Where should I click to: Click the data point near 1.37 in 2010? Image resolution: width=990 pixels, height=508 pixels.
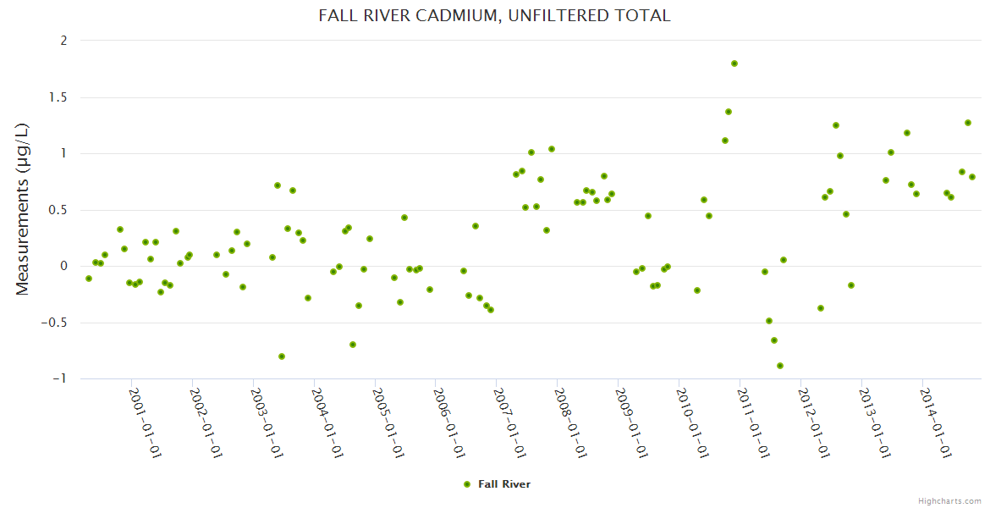pos(729,112)
